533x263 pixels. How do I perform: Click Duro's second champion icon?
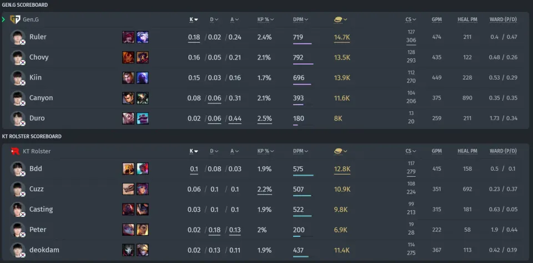pyautogui.click(x=143, y=118)
